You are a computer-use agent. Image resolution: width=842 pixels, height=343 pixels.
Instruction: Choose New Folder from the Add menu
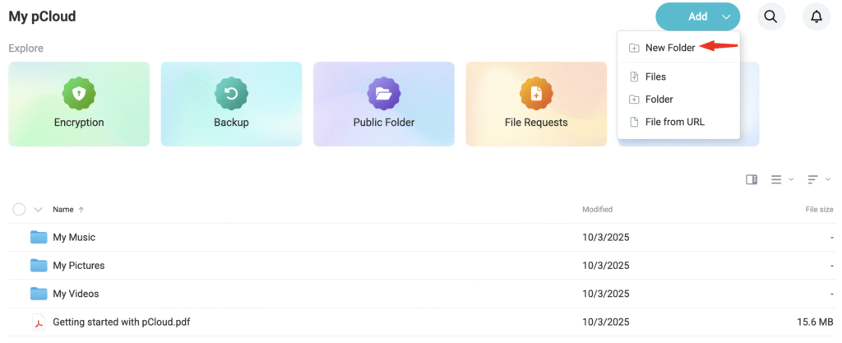(x=669, y=48)
